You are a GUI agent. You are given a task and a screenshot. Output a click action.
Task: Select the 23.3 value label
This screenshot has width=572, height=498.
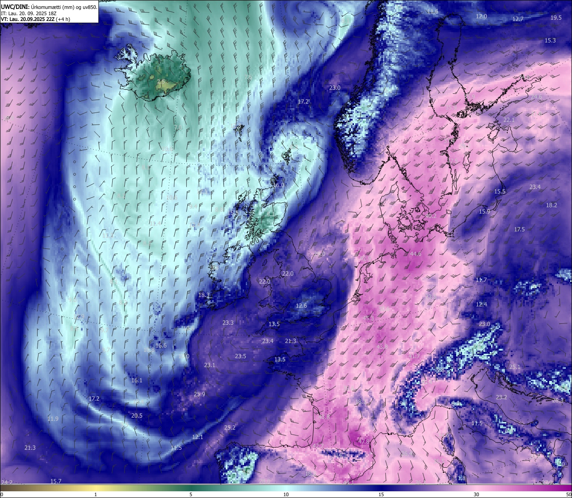pyautogui.click(x=228, y=322)
